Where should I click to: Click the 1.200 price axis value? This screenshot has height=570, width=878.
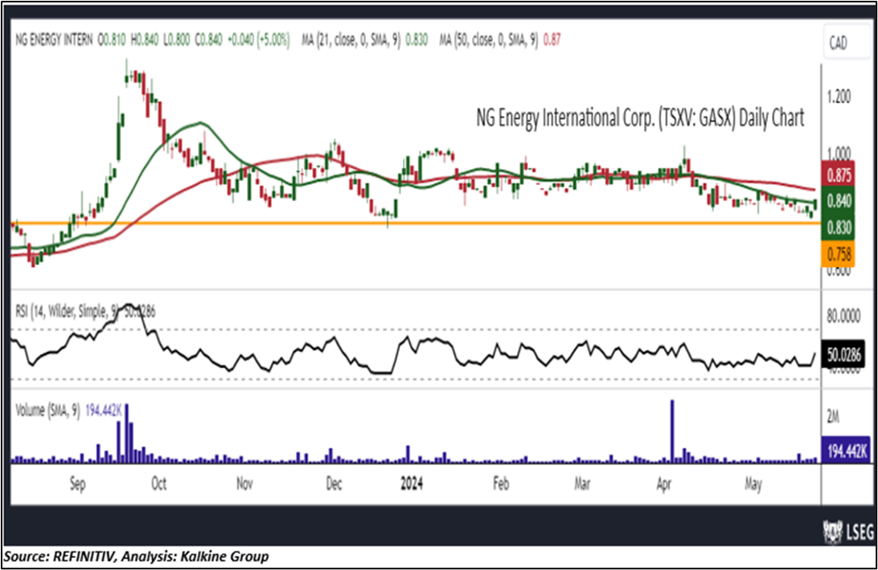[839, 96]
